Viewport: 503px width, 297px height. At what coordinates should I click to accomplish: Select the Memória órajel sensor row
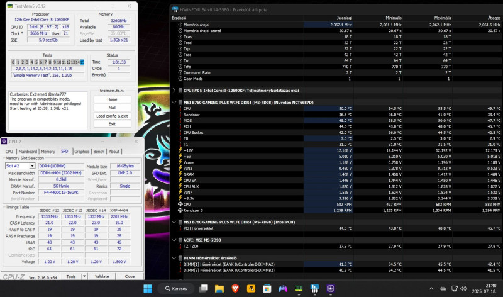(x=336, y=25)
